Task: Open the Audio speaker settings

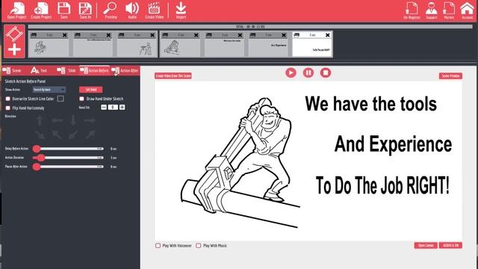Action: (132, 10)
